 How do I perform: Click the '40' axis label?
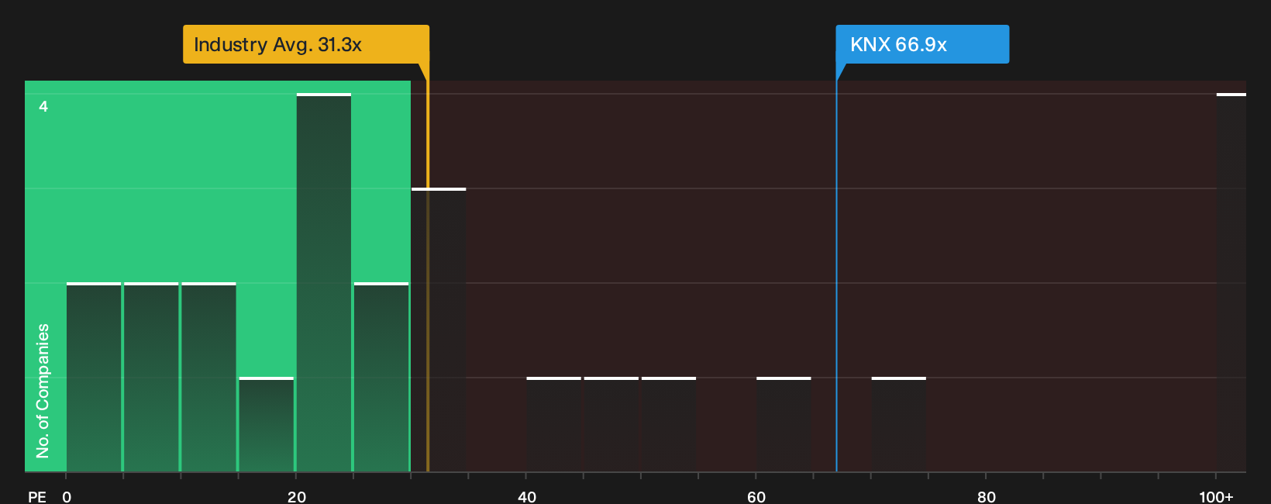(x=527, y=497)
